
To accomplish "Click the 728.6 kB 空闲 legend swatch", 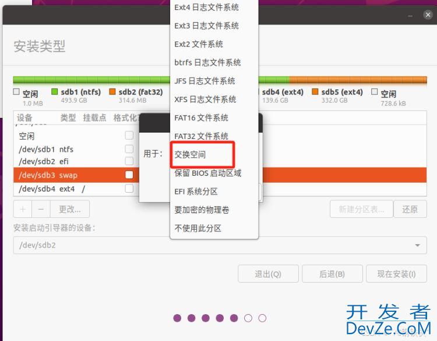I will point(375,92).
